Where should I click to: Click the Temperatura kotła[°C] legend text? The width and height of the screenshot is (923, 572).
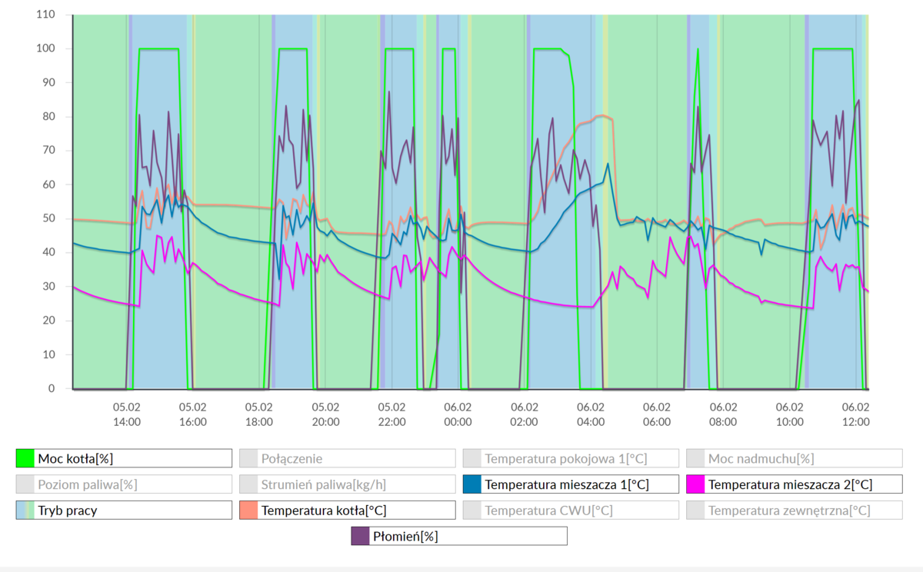[323, 510]
